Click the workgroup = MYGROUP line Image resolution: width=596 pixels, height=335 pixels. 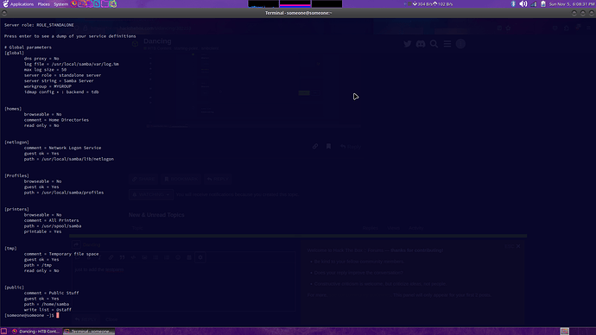click(48, 86)
